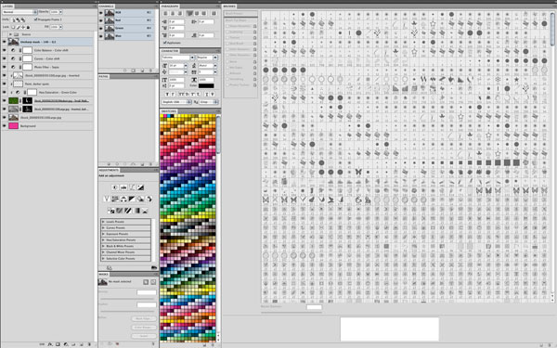
Task: Click the Master Diameter value field
Action: 314,307
